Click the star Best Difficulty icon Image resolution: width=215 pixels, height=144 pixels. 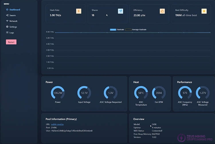click(x=204, y=11)
